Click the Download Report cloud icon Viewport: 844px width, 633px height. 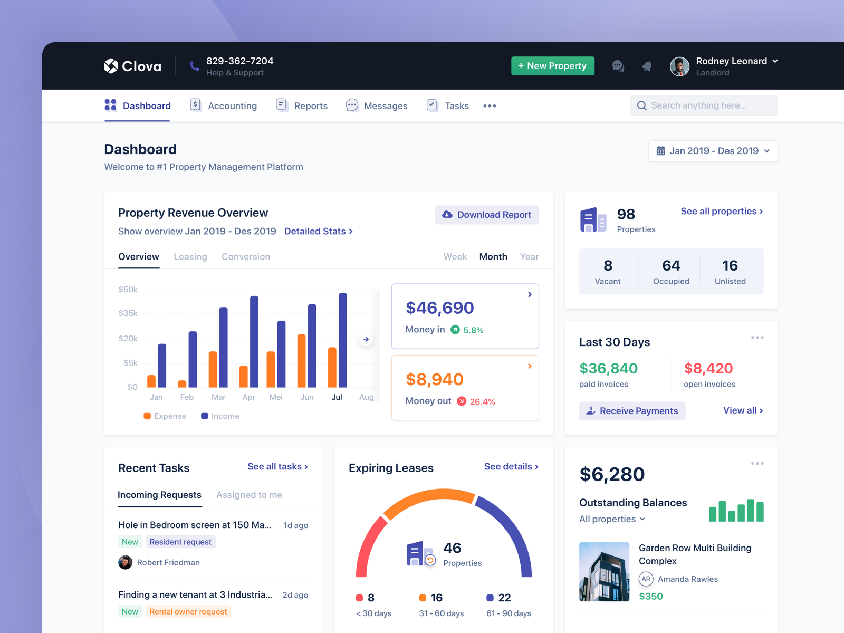click(x=447, y=215)
